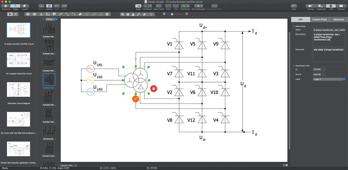Switch to the Advanced tab
The width and height of the screenshot is (348, 170).
click(338, 19)
